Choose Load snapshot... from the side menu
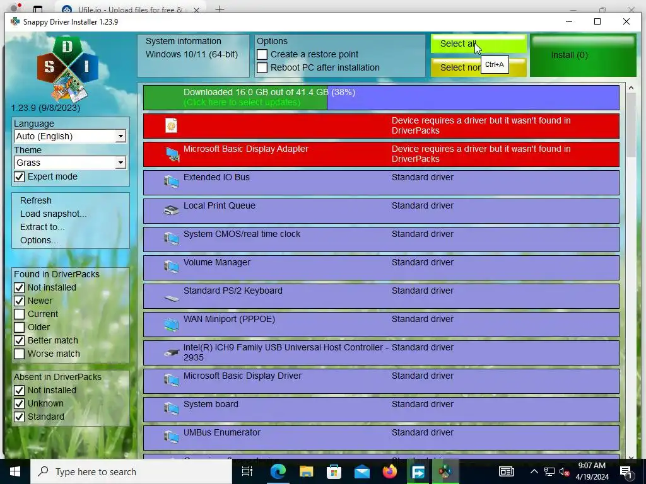The image size is (646, 484). point(53,214)
